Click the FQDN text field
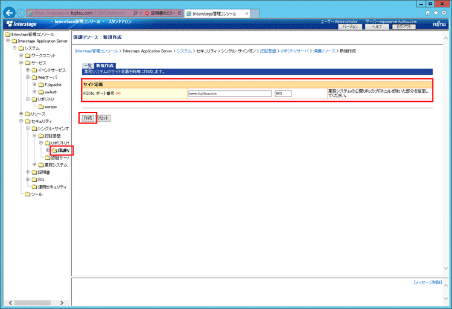This screenshot has width=452, height=309. point(229,93)
